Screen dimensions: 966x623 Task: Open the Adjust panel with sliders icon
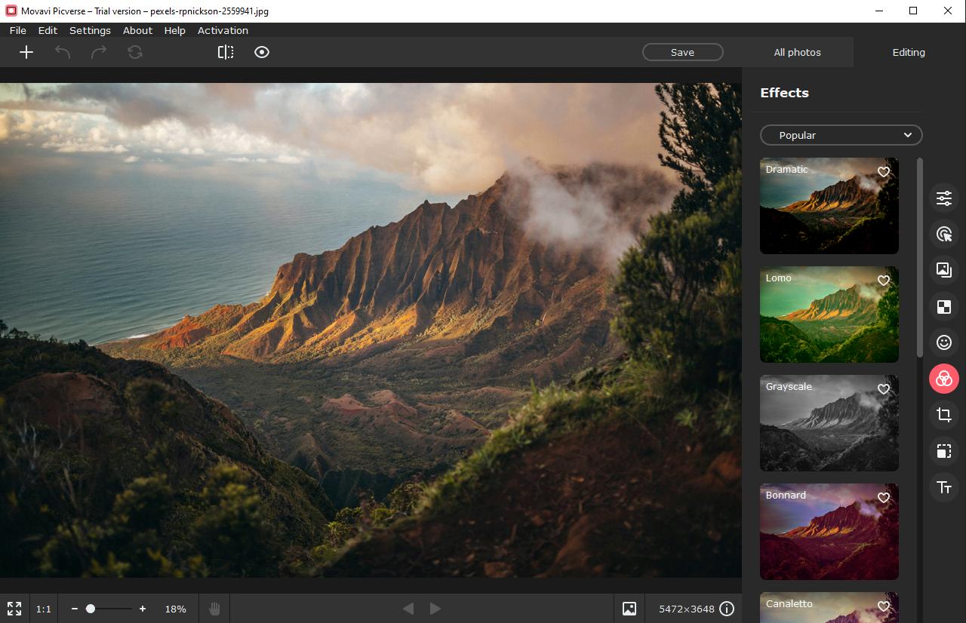click(943, 198)
